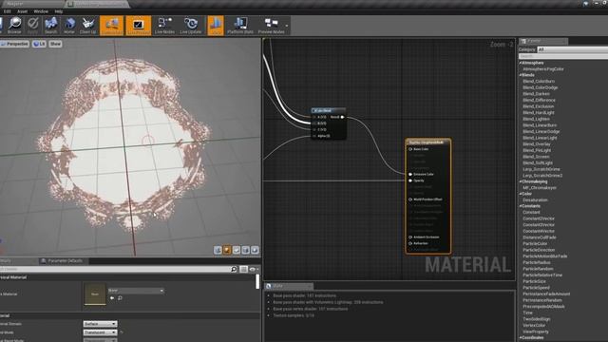
Task: Click the Browse toolbar icon
Action: click(x=15, y=26)
